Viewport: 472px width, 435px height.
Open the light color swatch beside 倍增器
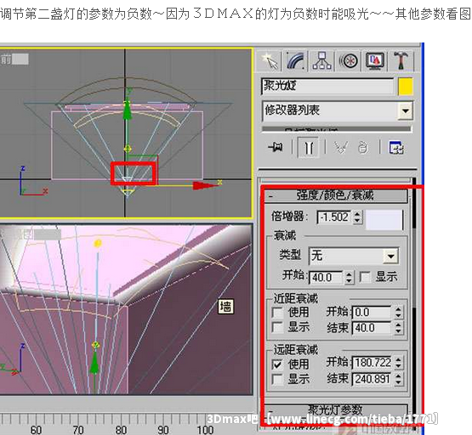click(x=384, y=219)
